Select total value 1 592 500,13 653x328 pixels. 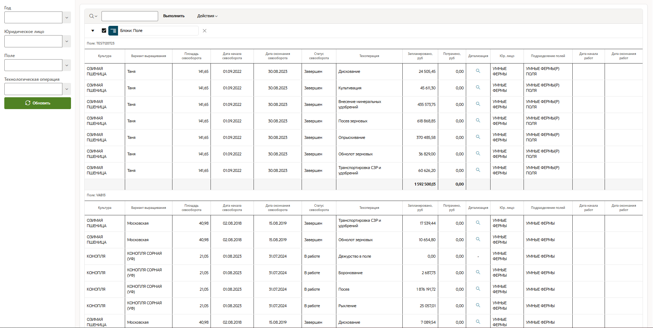click(425, 184)
